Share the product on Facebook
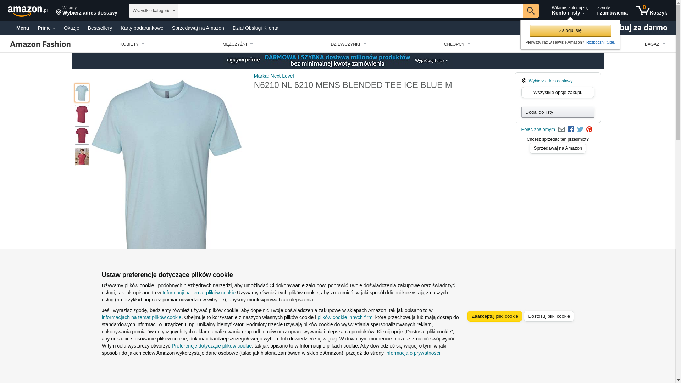The image size is (681, 383). pos(571,129)
